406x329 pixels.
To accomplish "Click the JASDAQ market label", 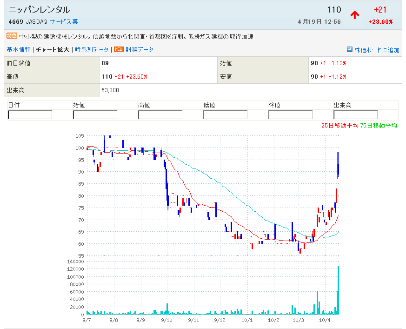I will (37, 22).
